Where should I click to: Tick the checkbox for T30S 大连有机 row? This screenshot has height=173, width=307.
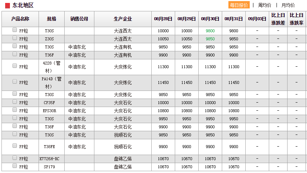click(x=15, y=46)
